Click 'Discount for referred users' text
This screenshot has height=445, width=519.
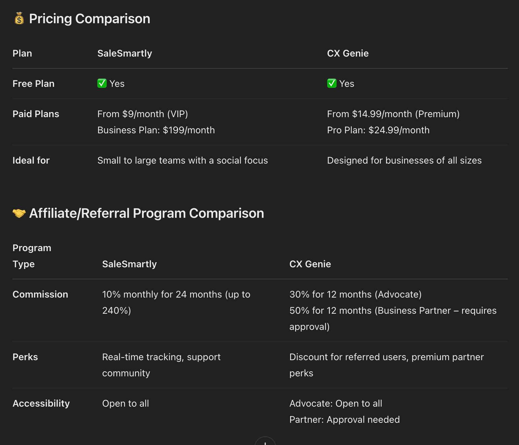[349, 357]
